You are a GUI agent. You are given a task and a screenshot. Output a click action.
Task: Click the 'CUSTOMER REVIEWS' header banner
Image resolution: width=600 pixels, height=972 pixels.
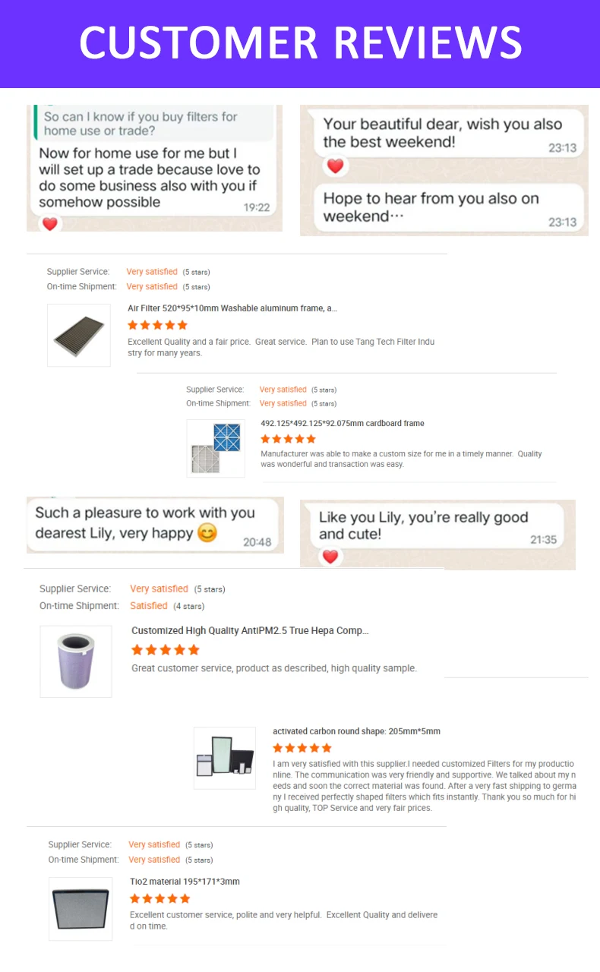(300, 43)
